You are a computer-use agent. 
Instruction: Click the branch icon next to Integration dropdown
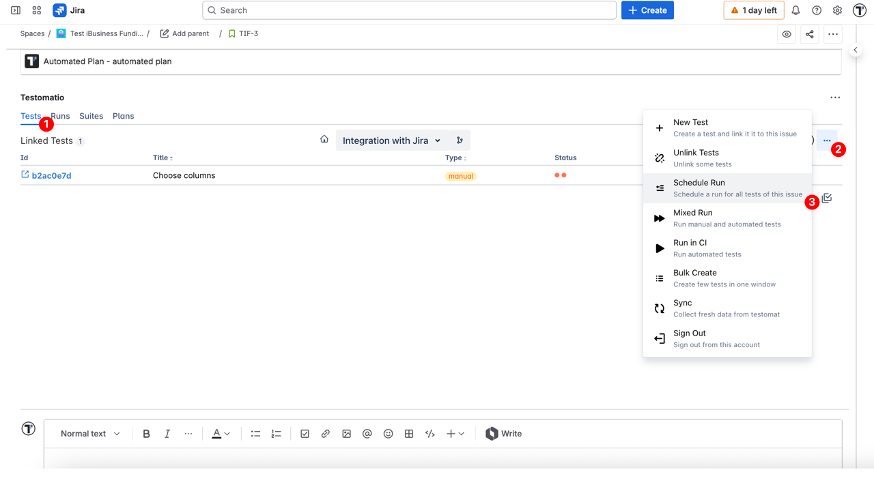pos(460,140)
